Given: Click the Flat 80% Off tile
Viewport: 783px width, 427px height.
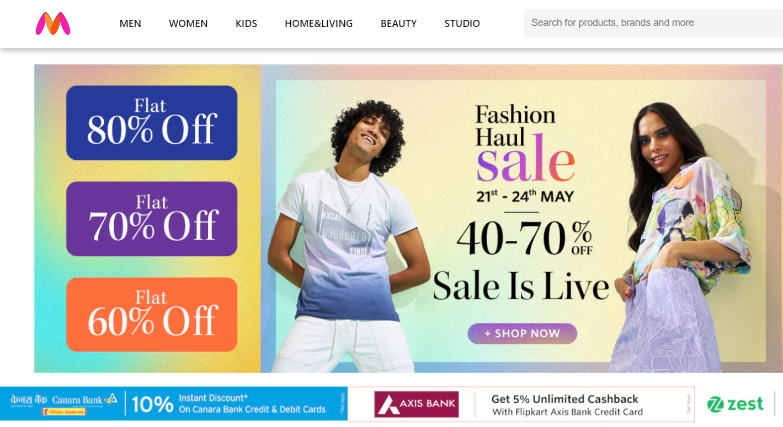Looking at the screenshot, I should [152, 123].
